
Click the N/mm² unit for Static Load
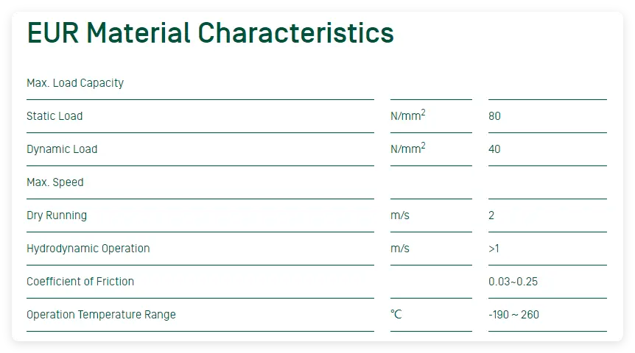point(408,115)
